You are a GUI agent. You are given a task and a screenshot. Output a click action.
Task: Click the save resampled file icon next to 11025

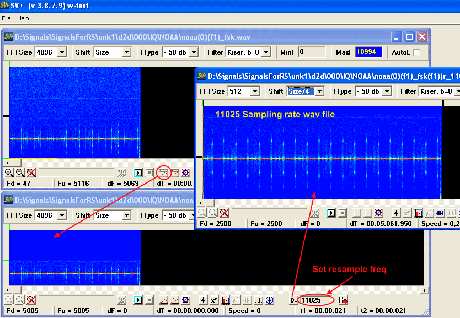[x=343, y=300]
